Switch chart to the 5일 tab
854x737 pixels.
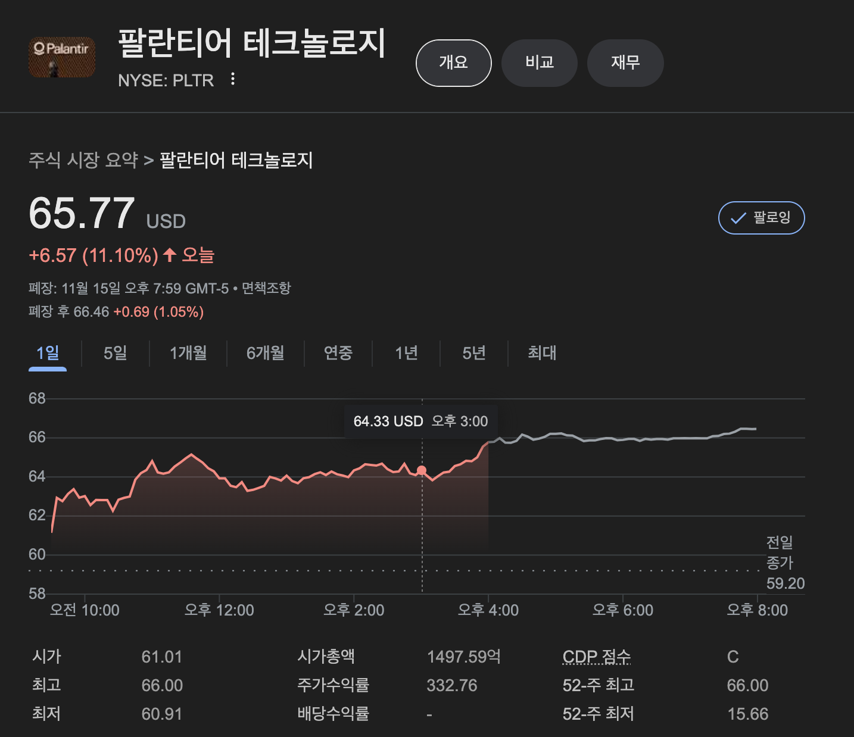(x=115, y=353)
